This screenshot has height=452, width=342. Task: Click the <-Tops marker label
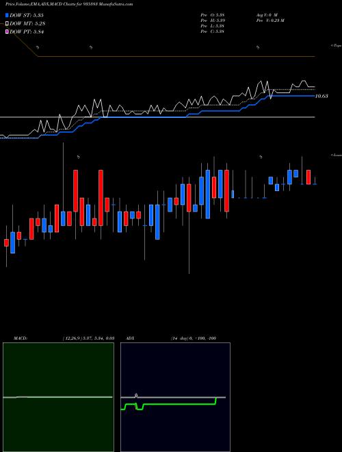337,46
